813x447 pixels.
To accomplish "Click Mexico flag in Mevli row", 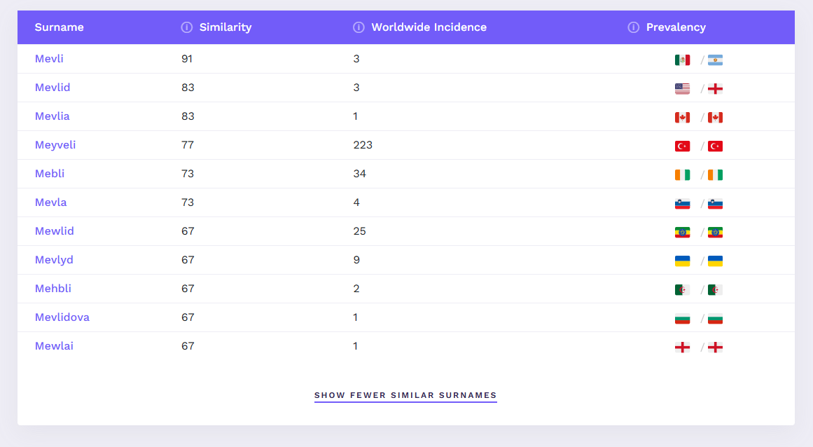I will 682,60.
